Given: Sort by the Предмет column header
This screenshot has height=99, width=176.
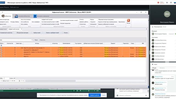Looking at the screenshot, I should pyautogui.click(x=113, y=43).
